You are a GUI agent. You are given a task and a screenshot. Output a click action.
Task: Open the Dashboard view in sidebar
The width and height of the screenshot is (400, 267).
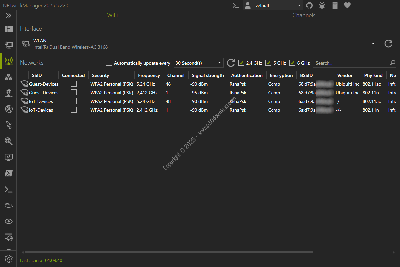pyautogui.click(x=8, y=29)
